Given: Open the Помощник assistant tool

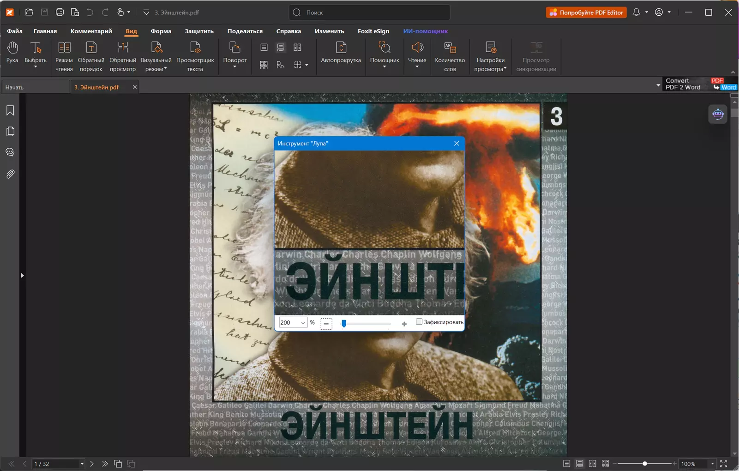Looking at the screenshot, I should (385, 54).
